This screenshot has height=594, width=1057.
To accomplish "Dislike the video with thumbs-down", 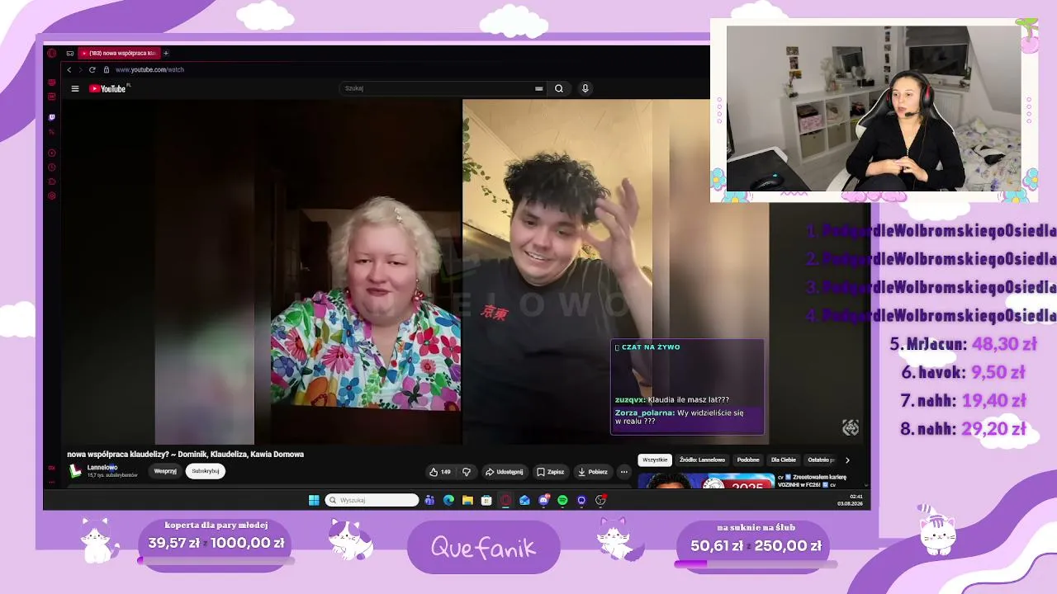I will click(x=467, y=472).
